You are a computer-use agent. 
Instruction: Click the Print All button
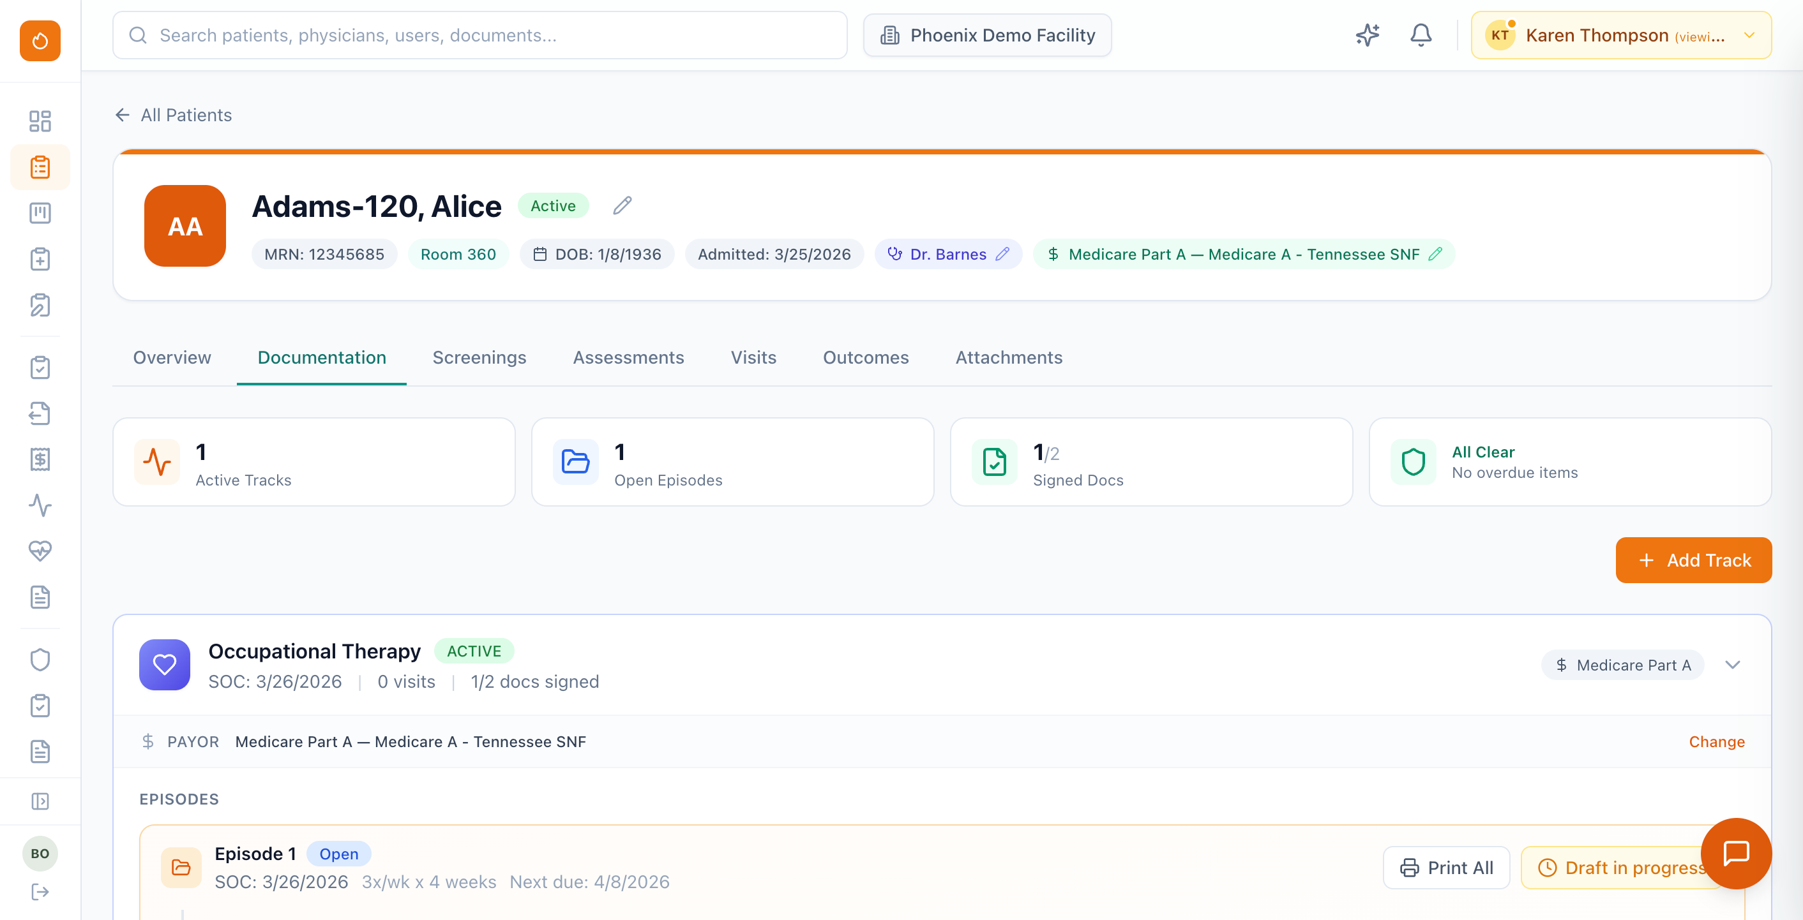1446,868
